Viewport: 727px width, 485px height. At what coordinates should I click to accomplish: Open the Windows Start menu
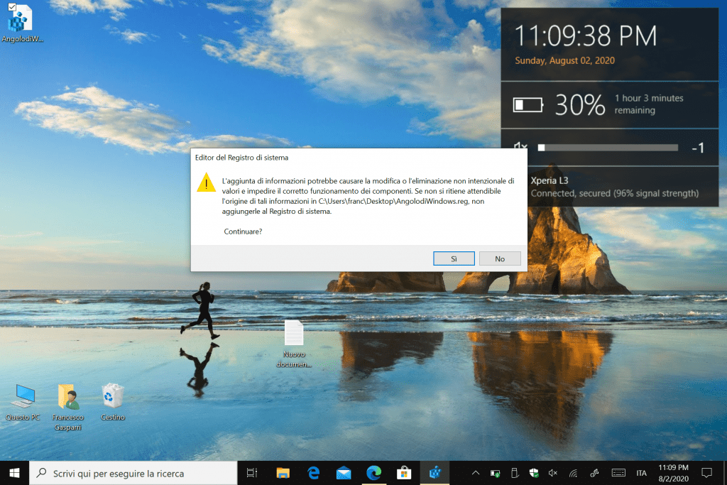click(x=14, y=472)
